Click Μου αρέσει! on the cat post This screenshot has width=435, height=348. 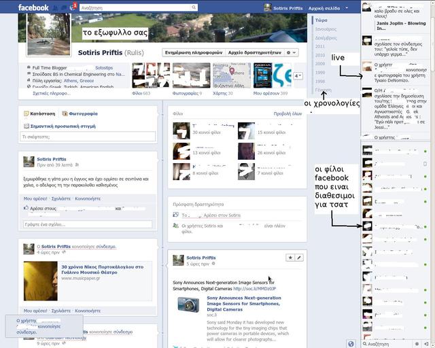[35, 198]
